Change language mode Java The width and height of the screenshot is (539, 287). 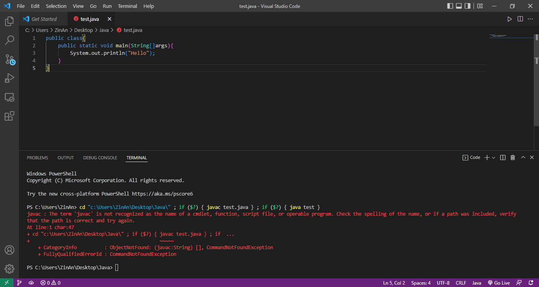477,283
